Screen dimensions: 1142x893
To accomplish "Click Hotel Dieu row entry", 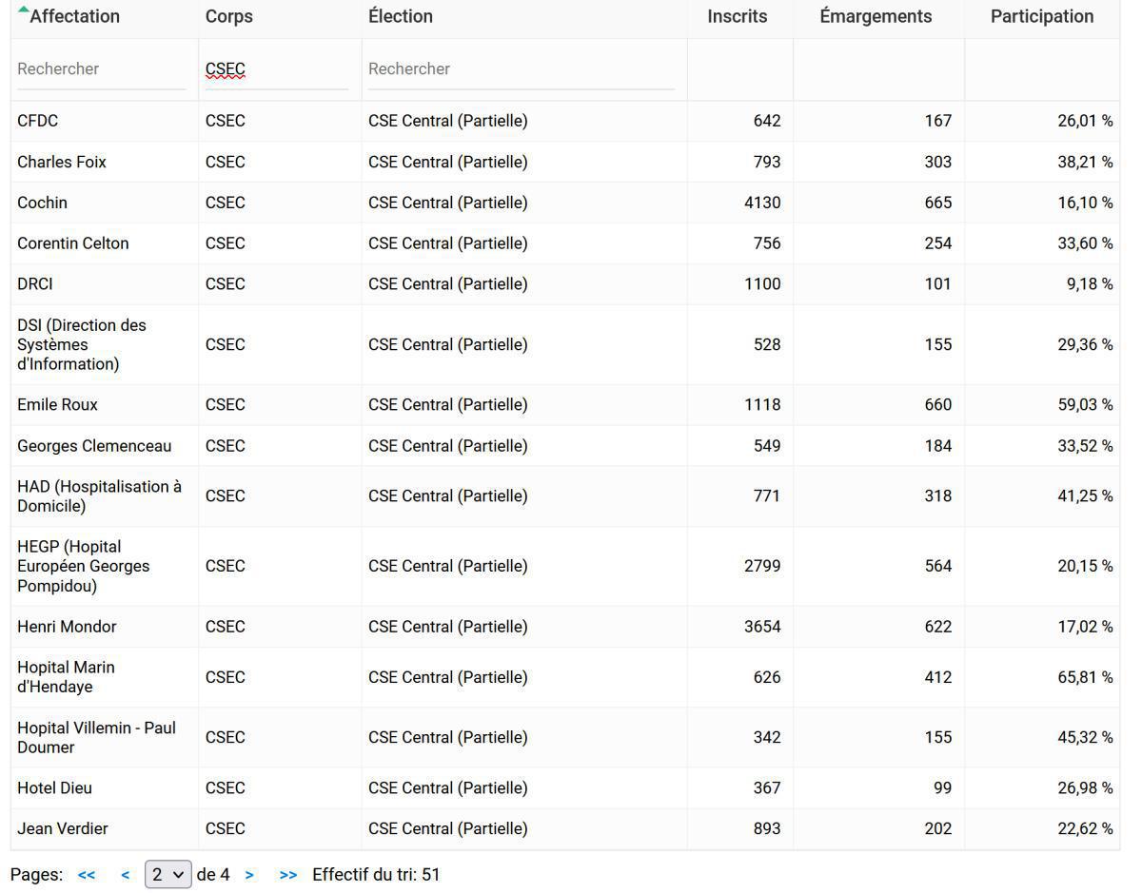I will pos(55,788).
